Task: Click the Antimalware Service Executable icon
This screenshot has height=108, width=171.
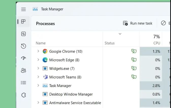Action: 45,103
